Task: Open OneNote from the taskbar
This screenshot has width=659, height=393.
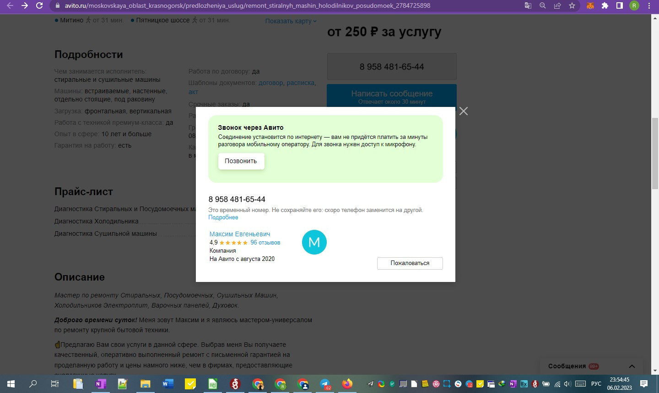Action: [100, 384]
